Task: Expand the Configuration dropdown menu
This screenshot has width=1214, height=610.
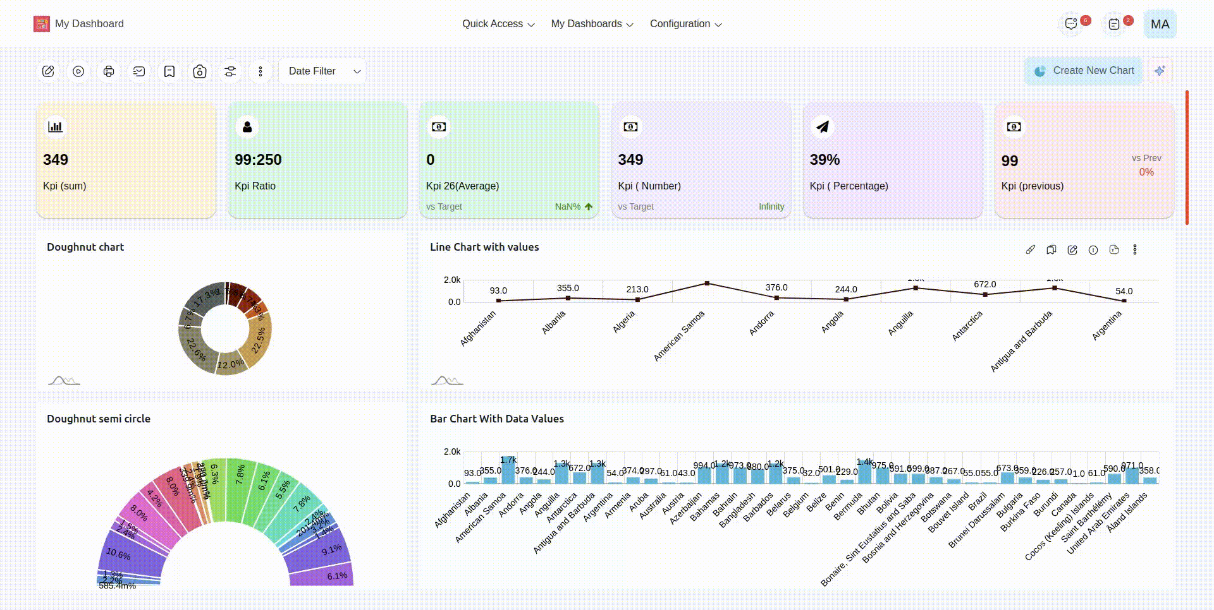Action: pos(685,24)
